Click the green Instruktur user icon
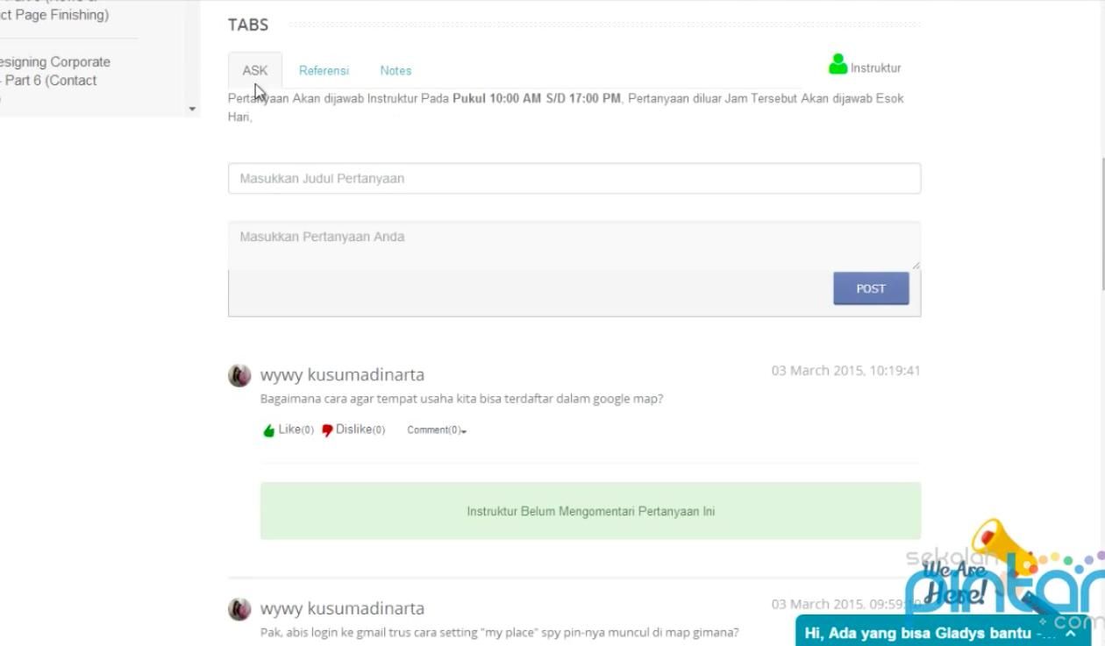The image size is (1105, 646). (838, 66)
